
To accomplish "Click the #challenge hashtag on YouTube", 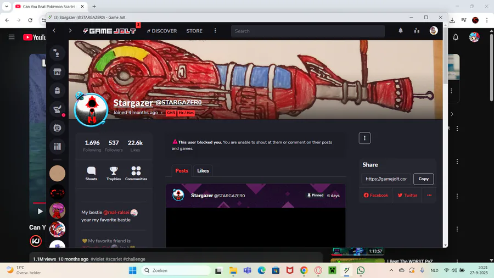I will 134,259.
